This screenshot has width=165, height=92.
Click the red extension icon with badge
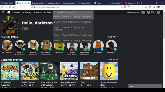[x=158, y=7]
